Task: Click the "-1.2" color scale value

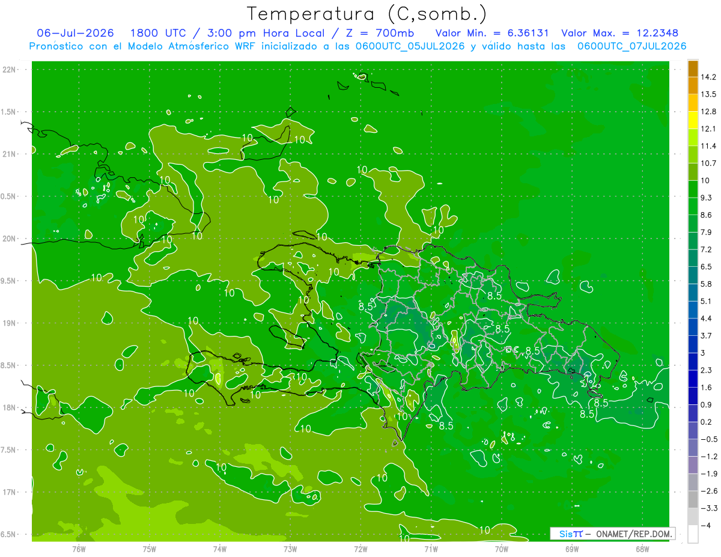Action: coord(710,457)
